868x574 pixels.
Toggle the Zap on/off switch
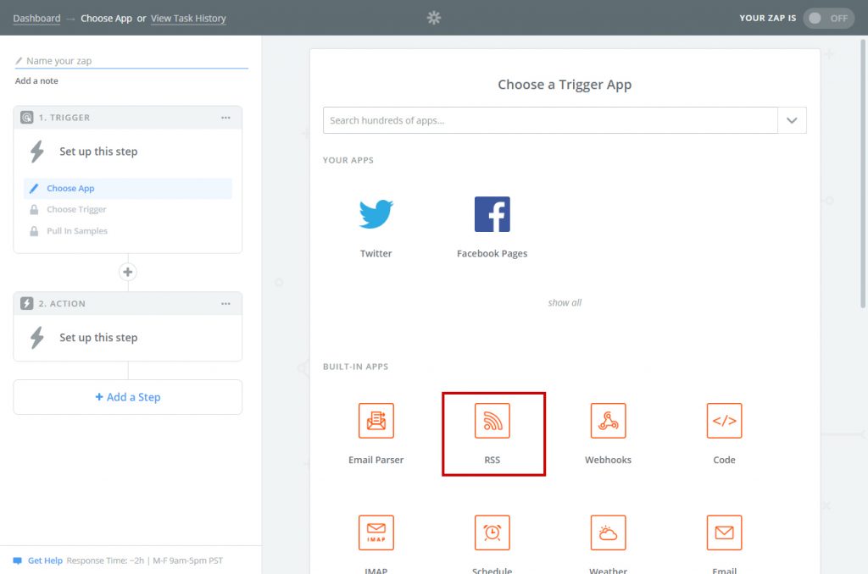coord(827,18)
